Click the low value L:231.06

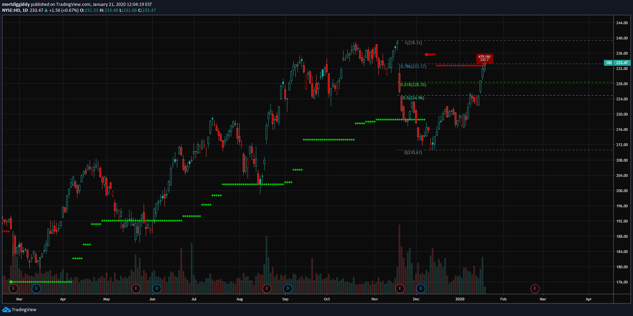[128, 10]
